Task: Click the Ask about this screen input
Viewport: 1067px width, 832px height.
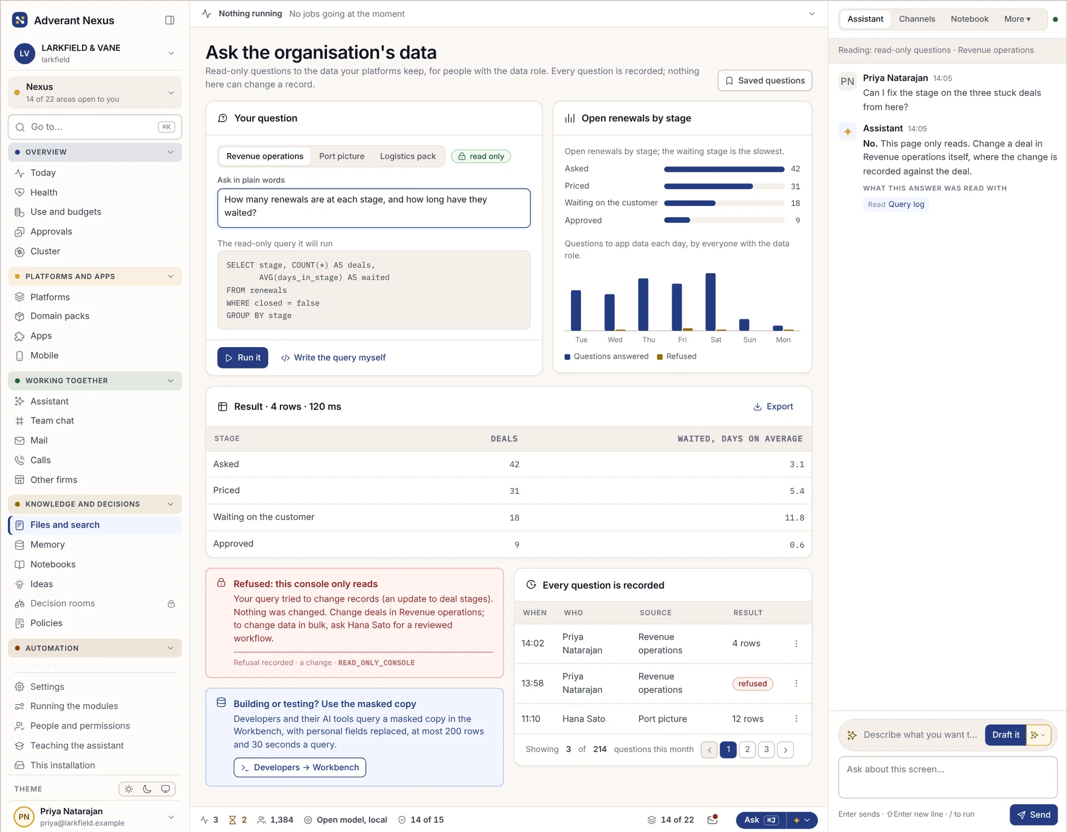Action: (947, 777)
